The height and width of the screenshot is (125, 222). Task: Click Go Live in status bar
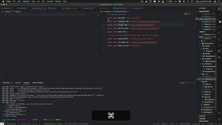[x=196, y=124]
